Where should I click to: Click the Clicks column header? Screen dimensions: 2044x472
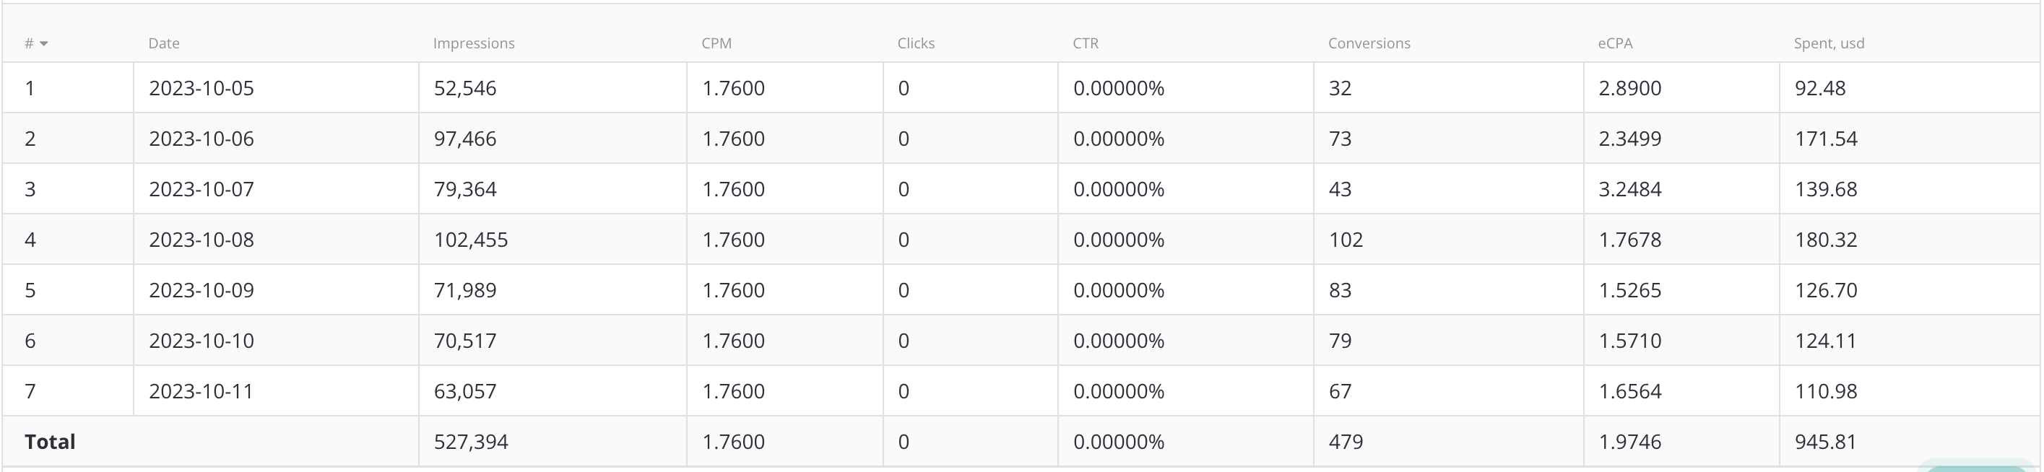916,43
